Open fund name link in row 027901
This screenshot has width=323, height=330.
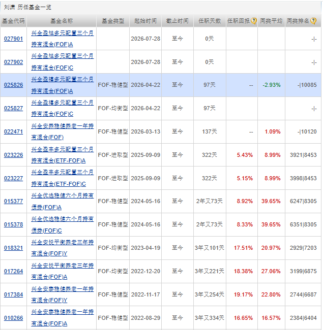pyautogui.click(x=63, y=39)
